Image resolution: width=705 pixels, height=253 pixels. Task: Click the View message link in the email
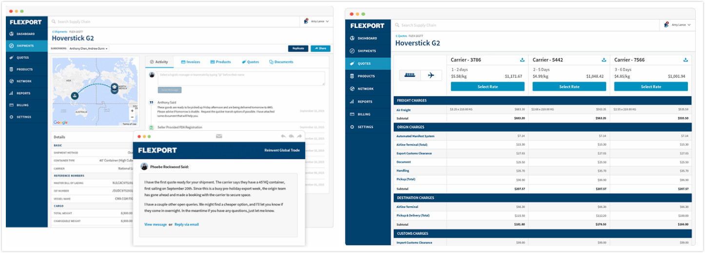(156, 224)
